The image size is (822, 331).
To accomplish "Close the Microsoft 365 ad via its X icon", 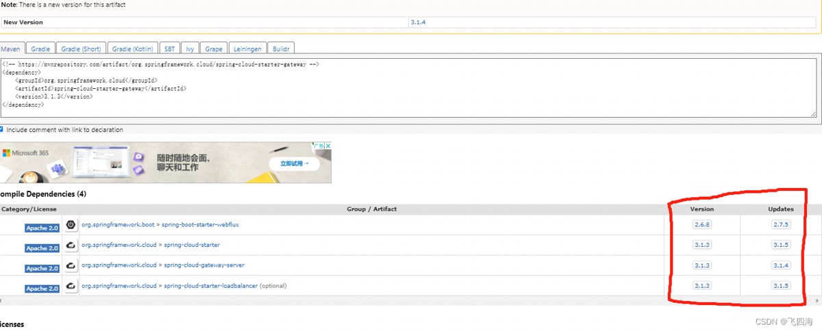I will click(328, 146).
